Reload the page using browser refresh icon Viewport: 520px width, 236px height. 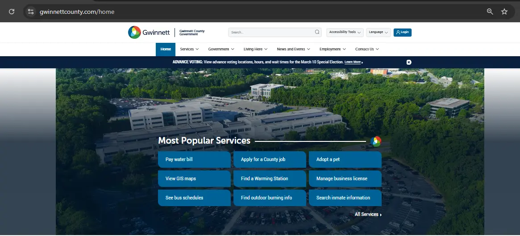coord(12,12)
